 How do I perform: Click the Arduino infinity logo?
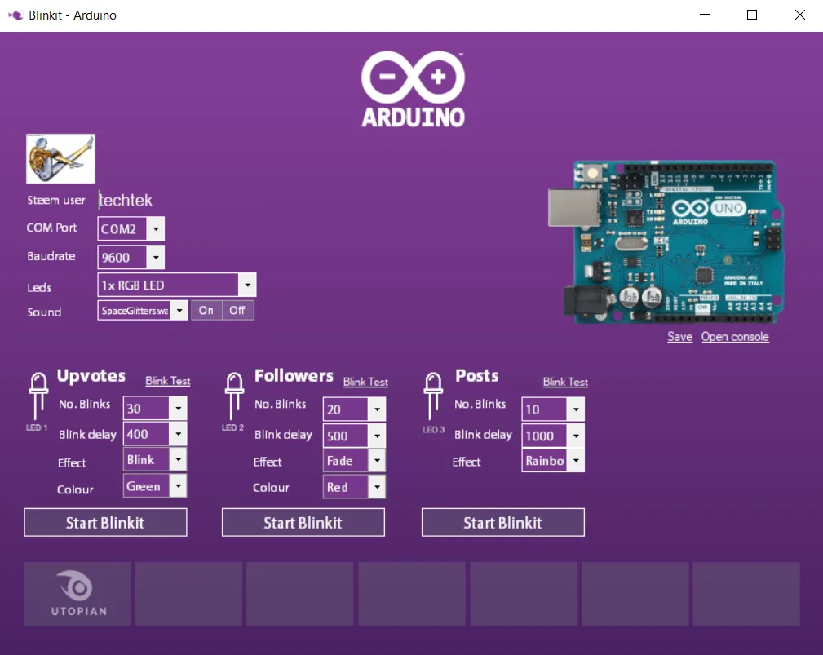click(413, 89)
